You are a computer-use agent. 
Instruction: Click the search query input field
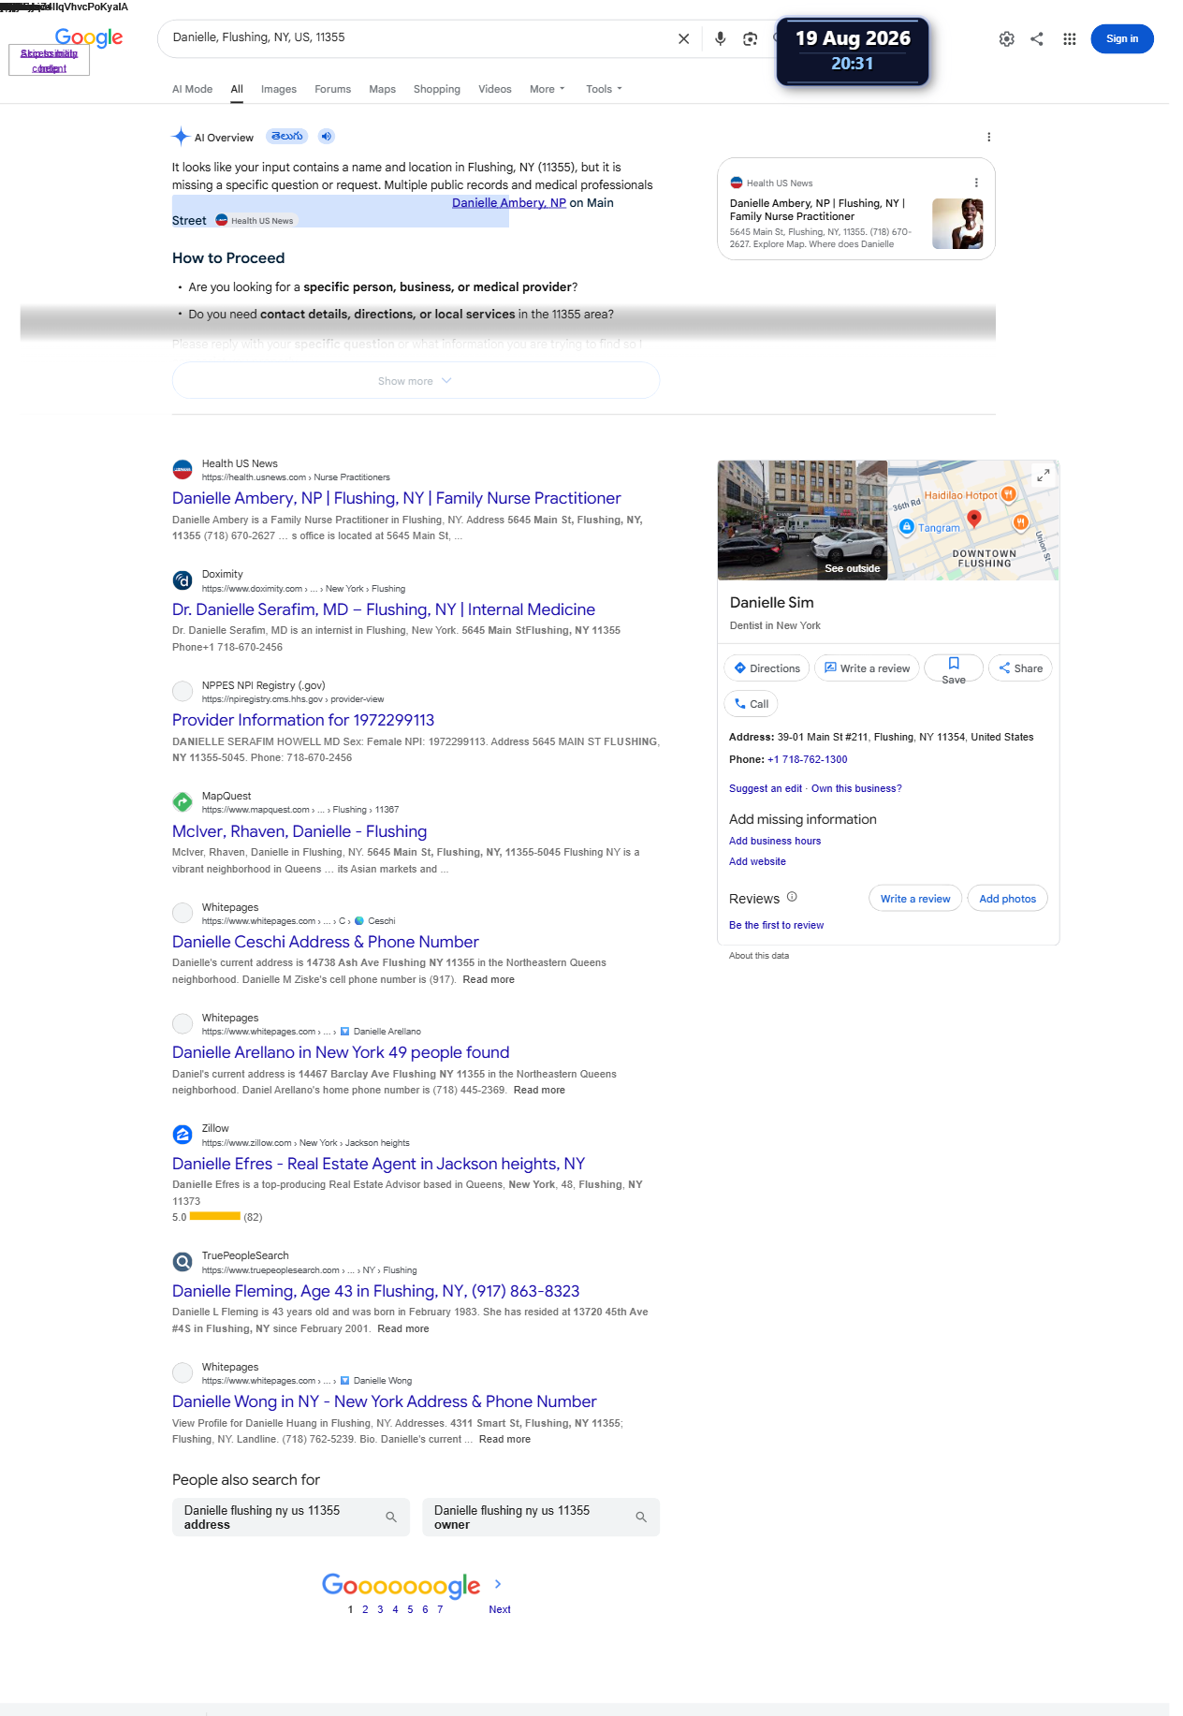tap(418, 37)
